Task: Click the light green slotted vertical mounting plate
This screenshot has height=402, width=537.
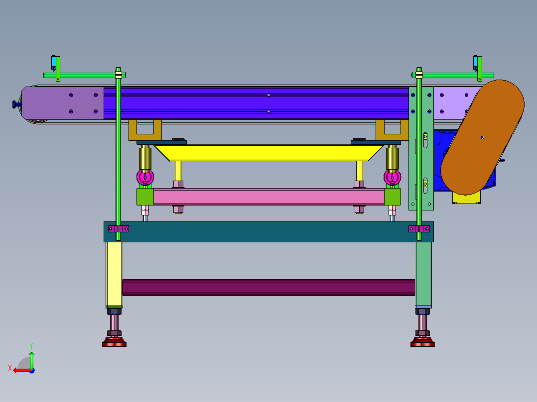Action: (x=413, y=164)
